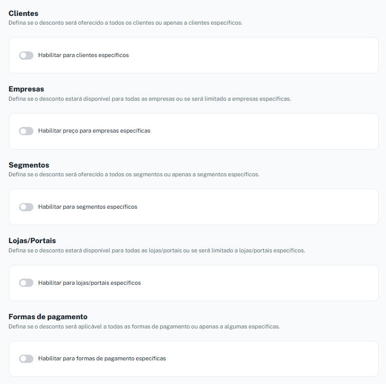This screenshot has width=386, height=384.
Task: Select the Empresas section heading
Action: [26, 89]
